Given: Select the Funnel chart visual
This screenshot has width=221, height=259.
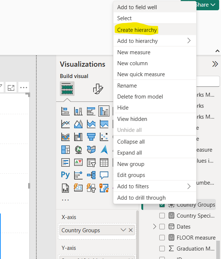Looking at the screenshot, I should [x=91, y=137].
